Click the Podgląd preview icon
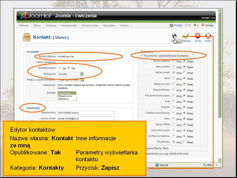 coord(171,25)
